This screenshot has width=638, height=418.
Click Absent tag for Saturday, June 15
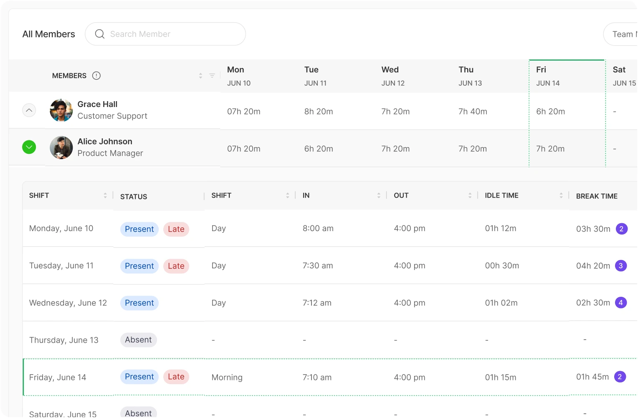click(139, 413)
